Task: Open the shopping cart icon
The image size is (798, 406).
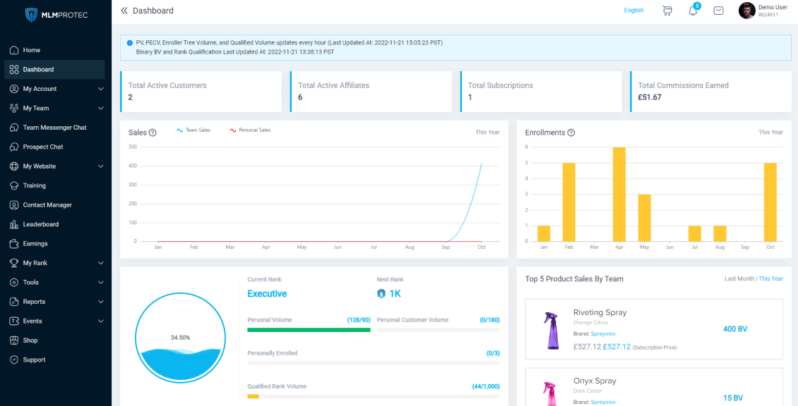Action: (x=667, y=11)
